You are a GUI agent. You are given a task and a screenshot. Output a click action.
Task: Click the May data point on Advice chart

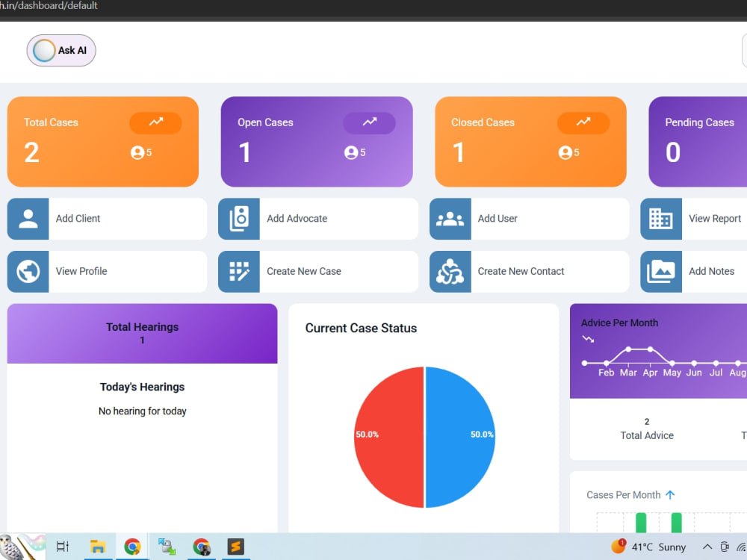672,363
